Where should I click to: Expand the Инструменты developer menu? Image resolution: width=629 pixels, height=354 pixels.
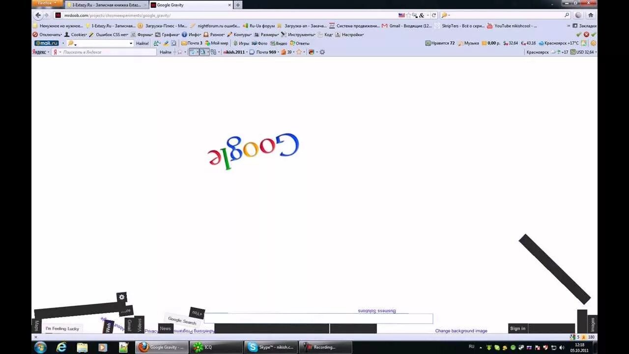point(298,35)
